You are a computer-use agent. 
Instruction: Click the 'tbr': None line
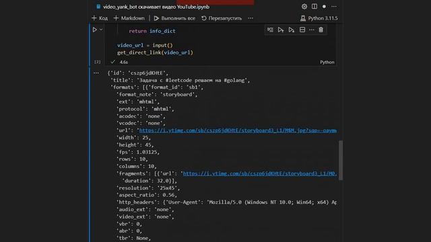[133, 238]
